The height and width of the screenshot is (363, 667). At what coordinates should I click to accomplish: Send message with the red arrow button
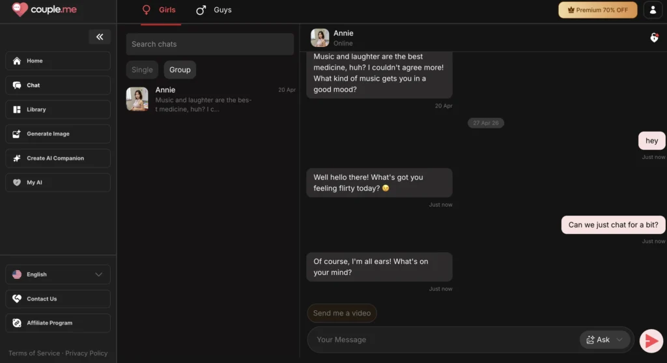pyautogui.click(x=651, y=340)
